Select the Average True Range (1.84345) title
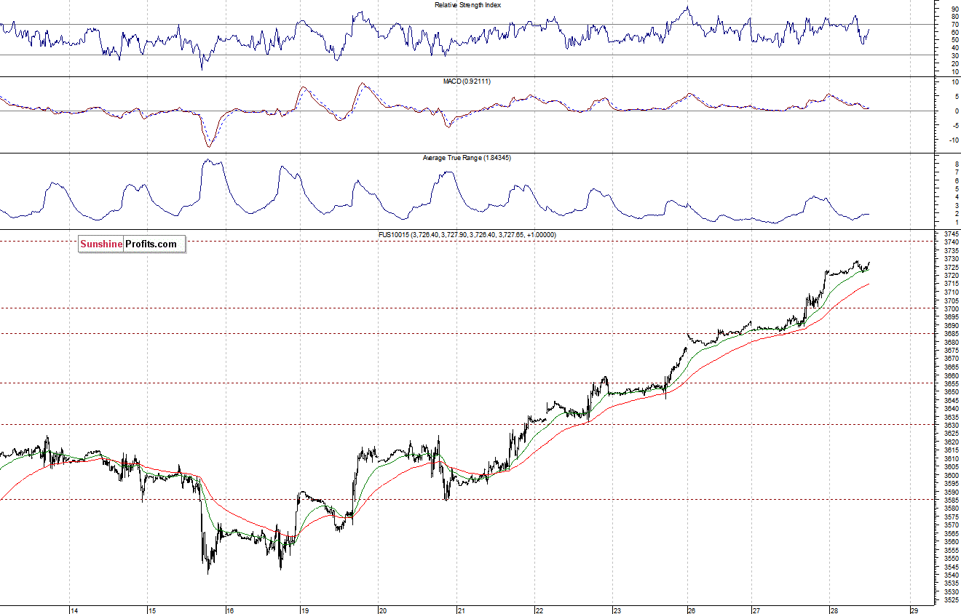The image size is (961, 614). pos(467,157)
